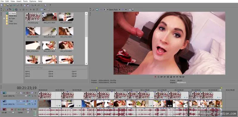Arm the audio track for record
238x117 pixels.
coord(12,109)
